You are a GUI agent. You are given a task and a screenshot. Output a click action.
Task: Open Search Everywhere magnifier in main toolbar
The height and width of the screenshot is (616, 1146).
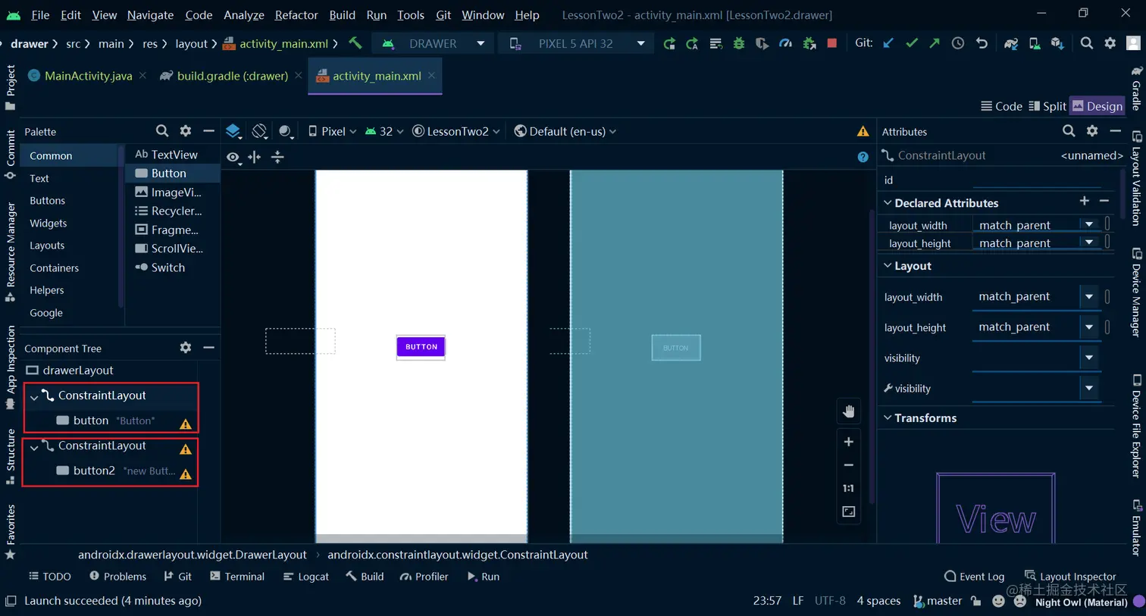1087,43
